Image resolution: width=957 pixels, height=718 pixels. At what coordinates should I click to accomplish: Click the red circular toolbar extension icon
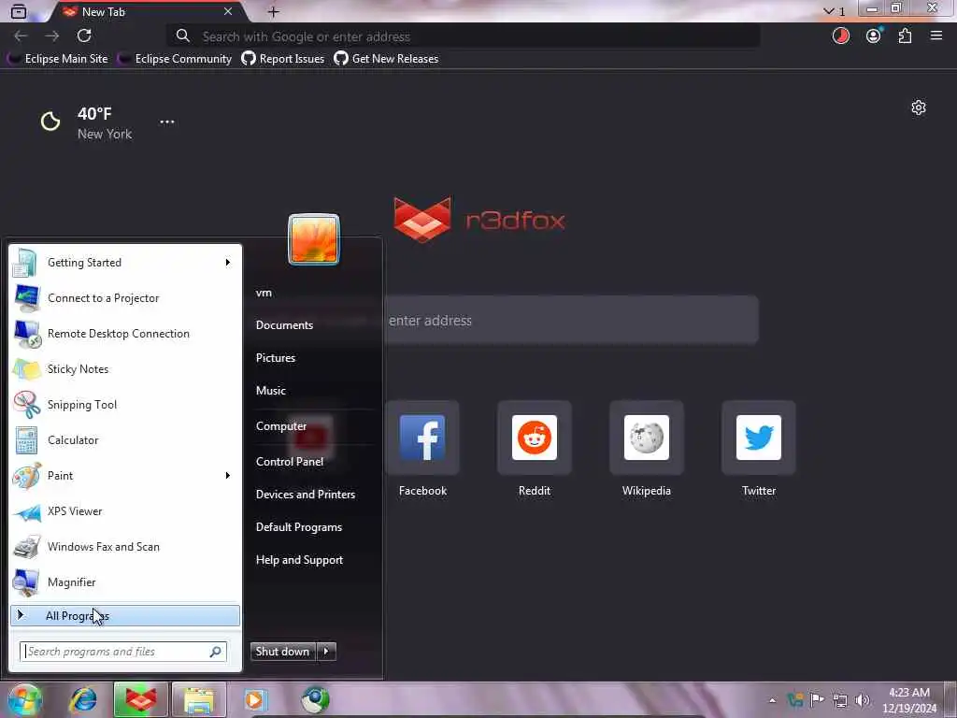click(x=841, y=36)
